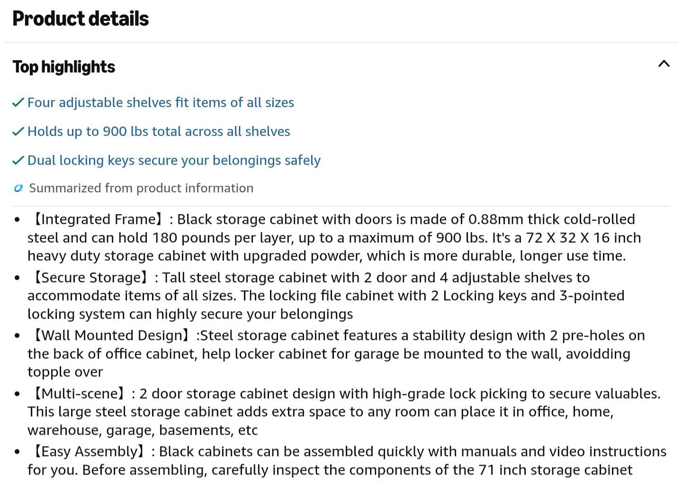Click the AI summary icon
The width and height of the screenshot is (682, 484).
coord(18,188)
